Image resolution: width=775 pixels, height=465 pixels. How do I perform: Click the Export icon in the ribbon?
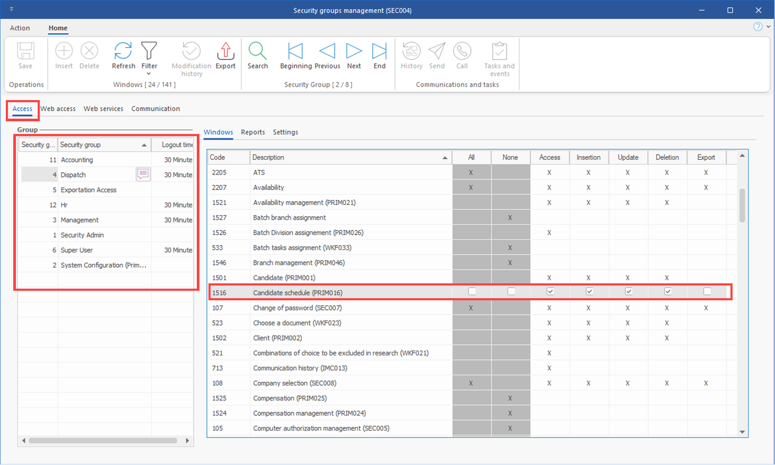(225, 52)
